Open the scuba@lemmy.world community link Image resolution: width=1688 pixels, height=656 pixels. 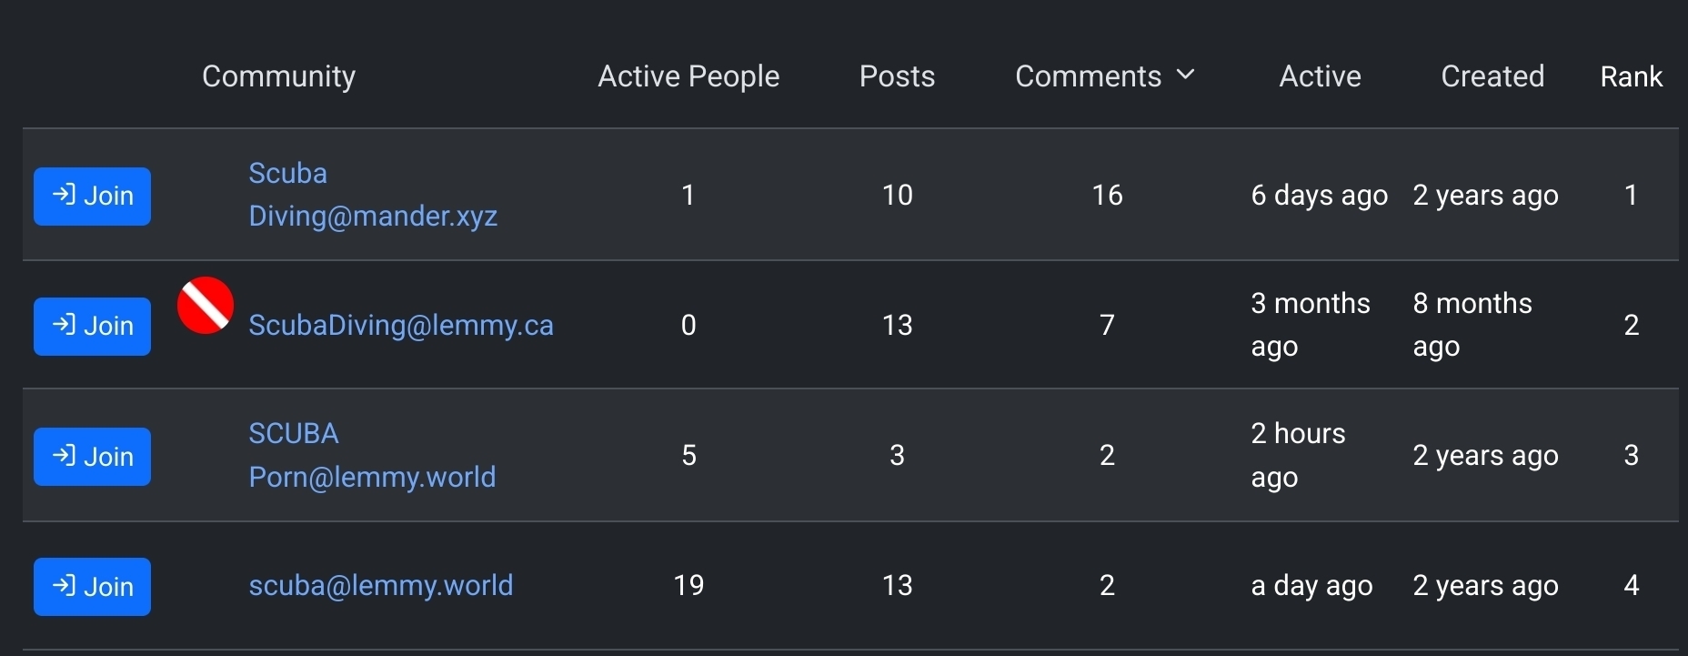pos(380,585)
